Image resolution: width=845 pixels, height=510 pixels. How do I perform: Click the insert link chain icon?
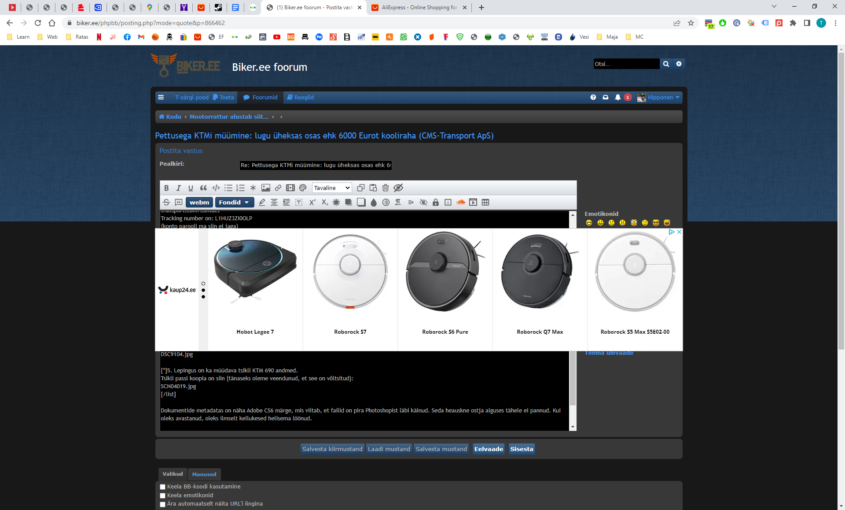[278, 188]
